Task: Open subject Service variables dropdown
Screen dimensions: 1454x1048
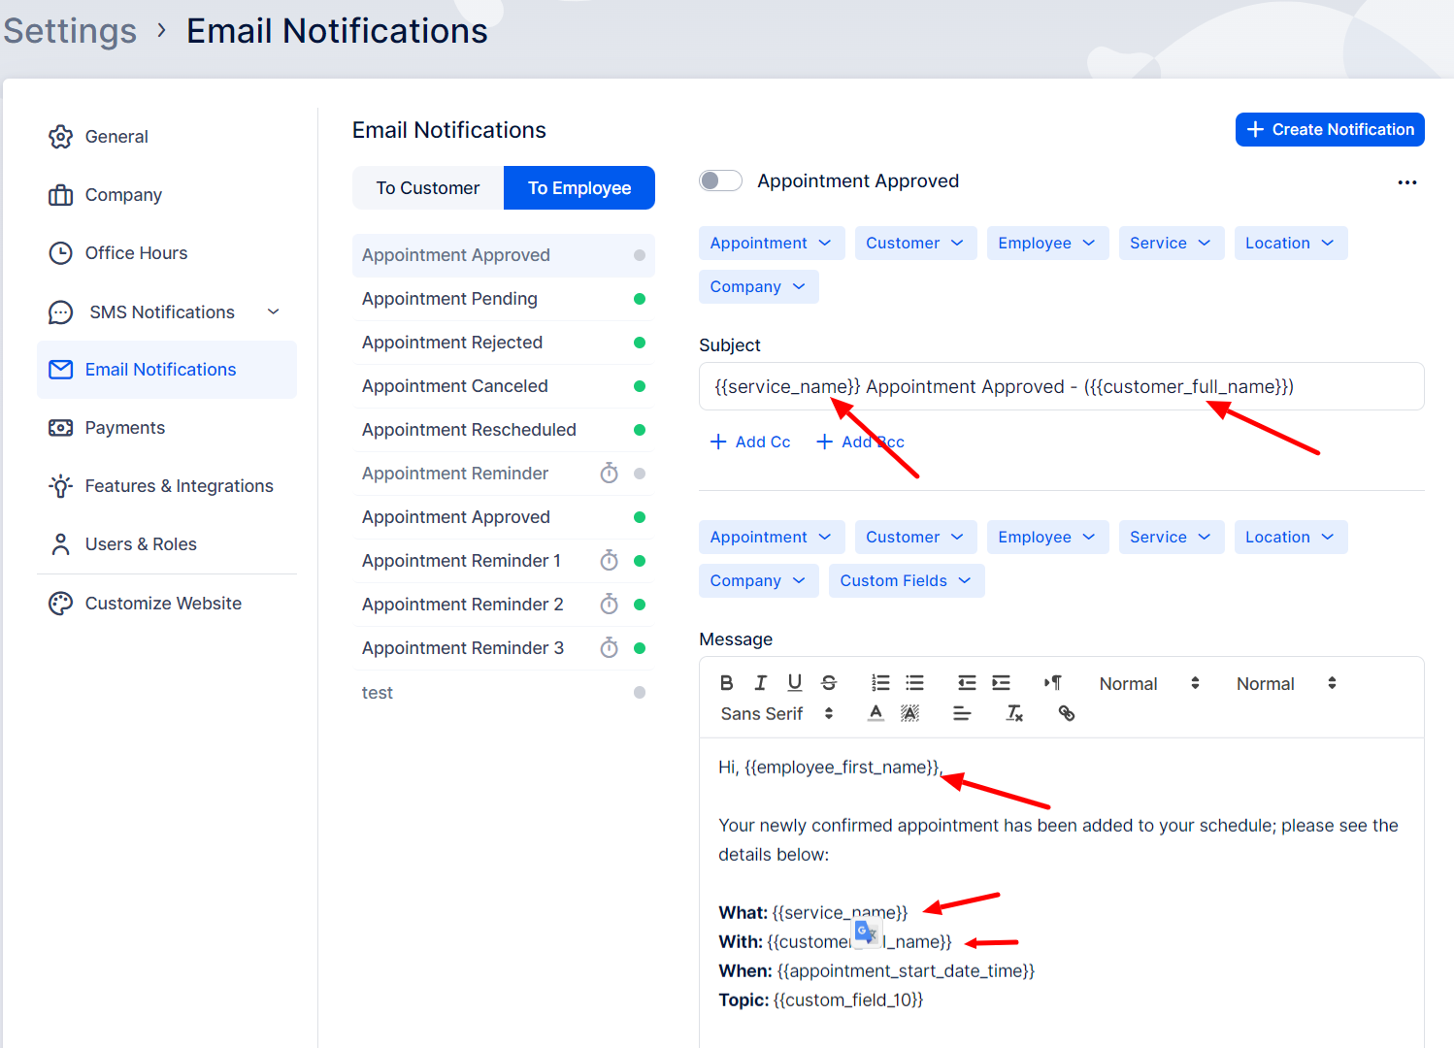Action: (x=1171, y=243)
